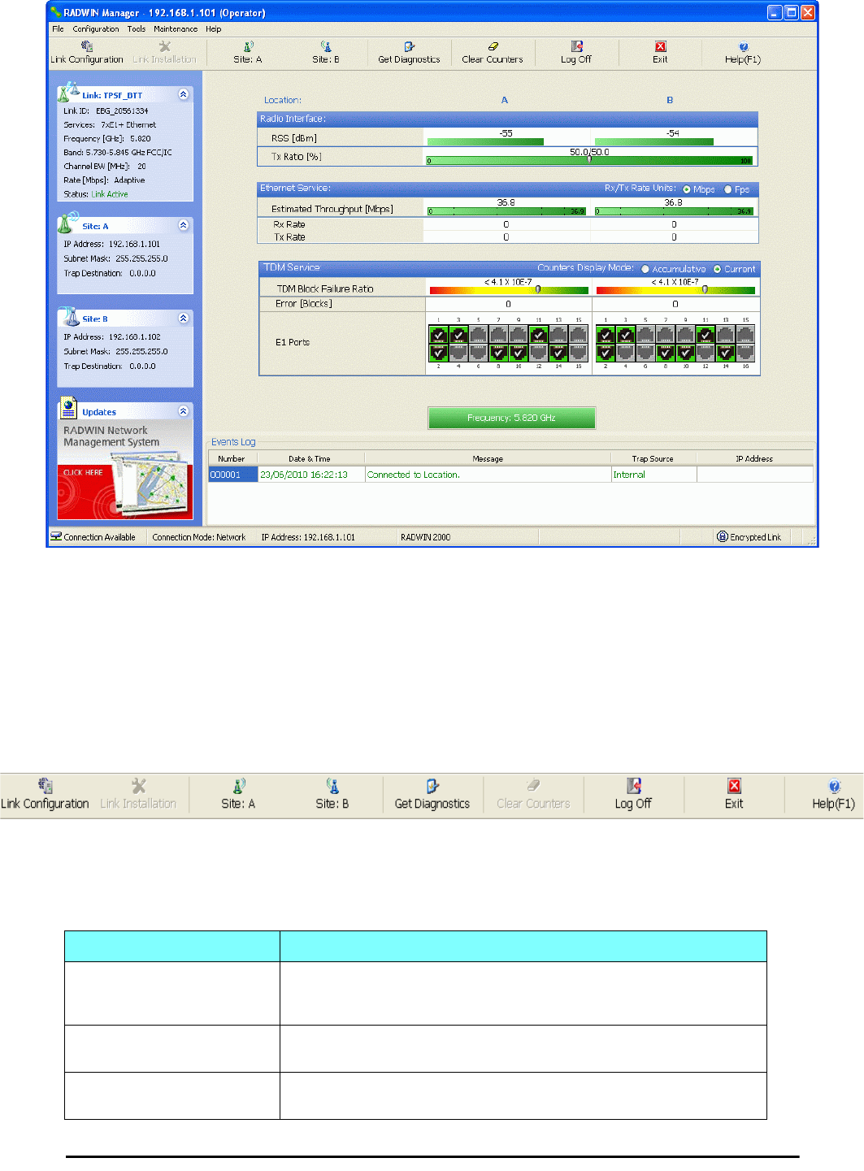Viewport: 864px width, 1171px height.
Task: Click Site: A in the RADWIN Manager window toolbar
Action: coord(248,53)
